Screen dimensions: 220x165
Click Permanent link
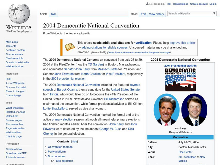tap(14, 124)
